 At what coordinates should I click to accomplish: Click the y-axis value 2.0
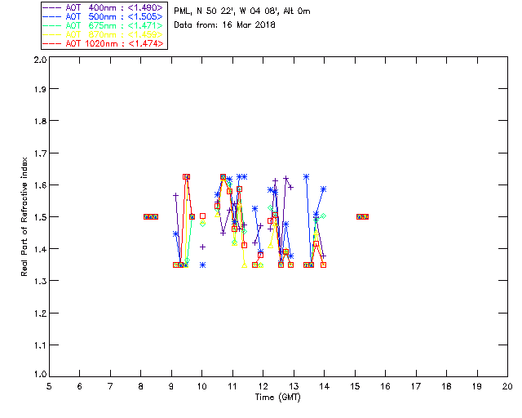coord(40,60)
